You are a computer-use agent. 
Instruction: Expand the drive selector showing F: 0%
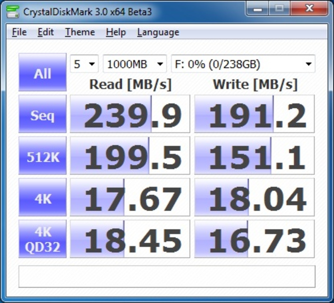click(x=243, y=64)
